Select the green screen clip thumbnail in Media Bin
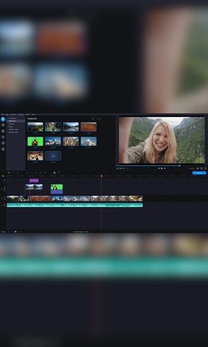 point(35,141)
